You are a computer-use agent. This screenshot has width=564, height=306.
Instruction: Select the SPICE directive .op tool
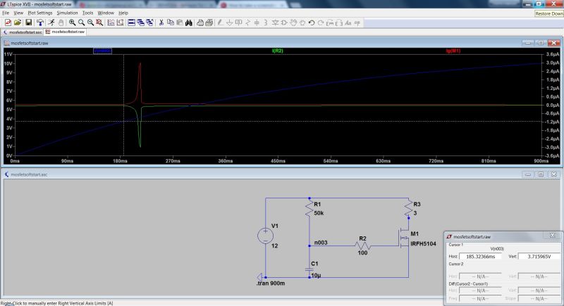[x=357, y=23]
